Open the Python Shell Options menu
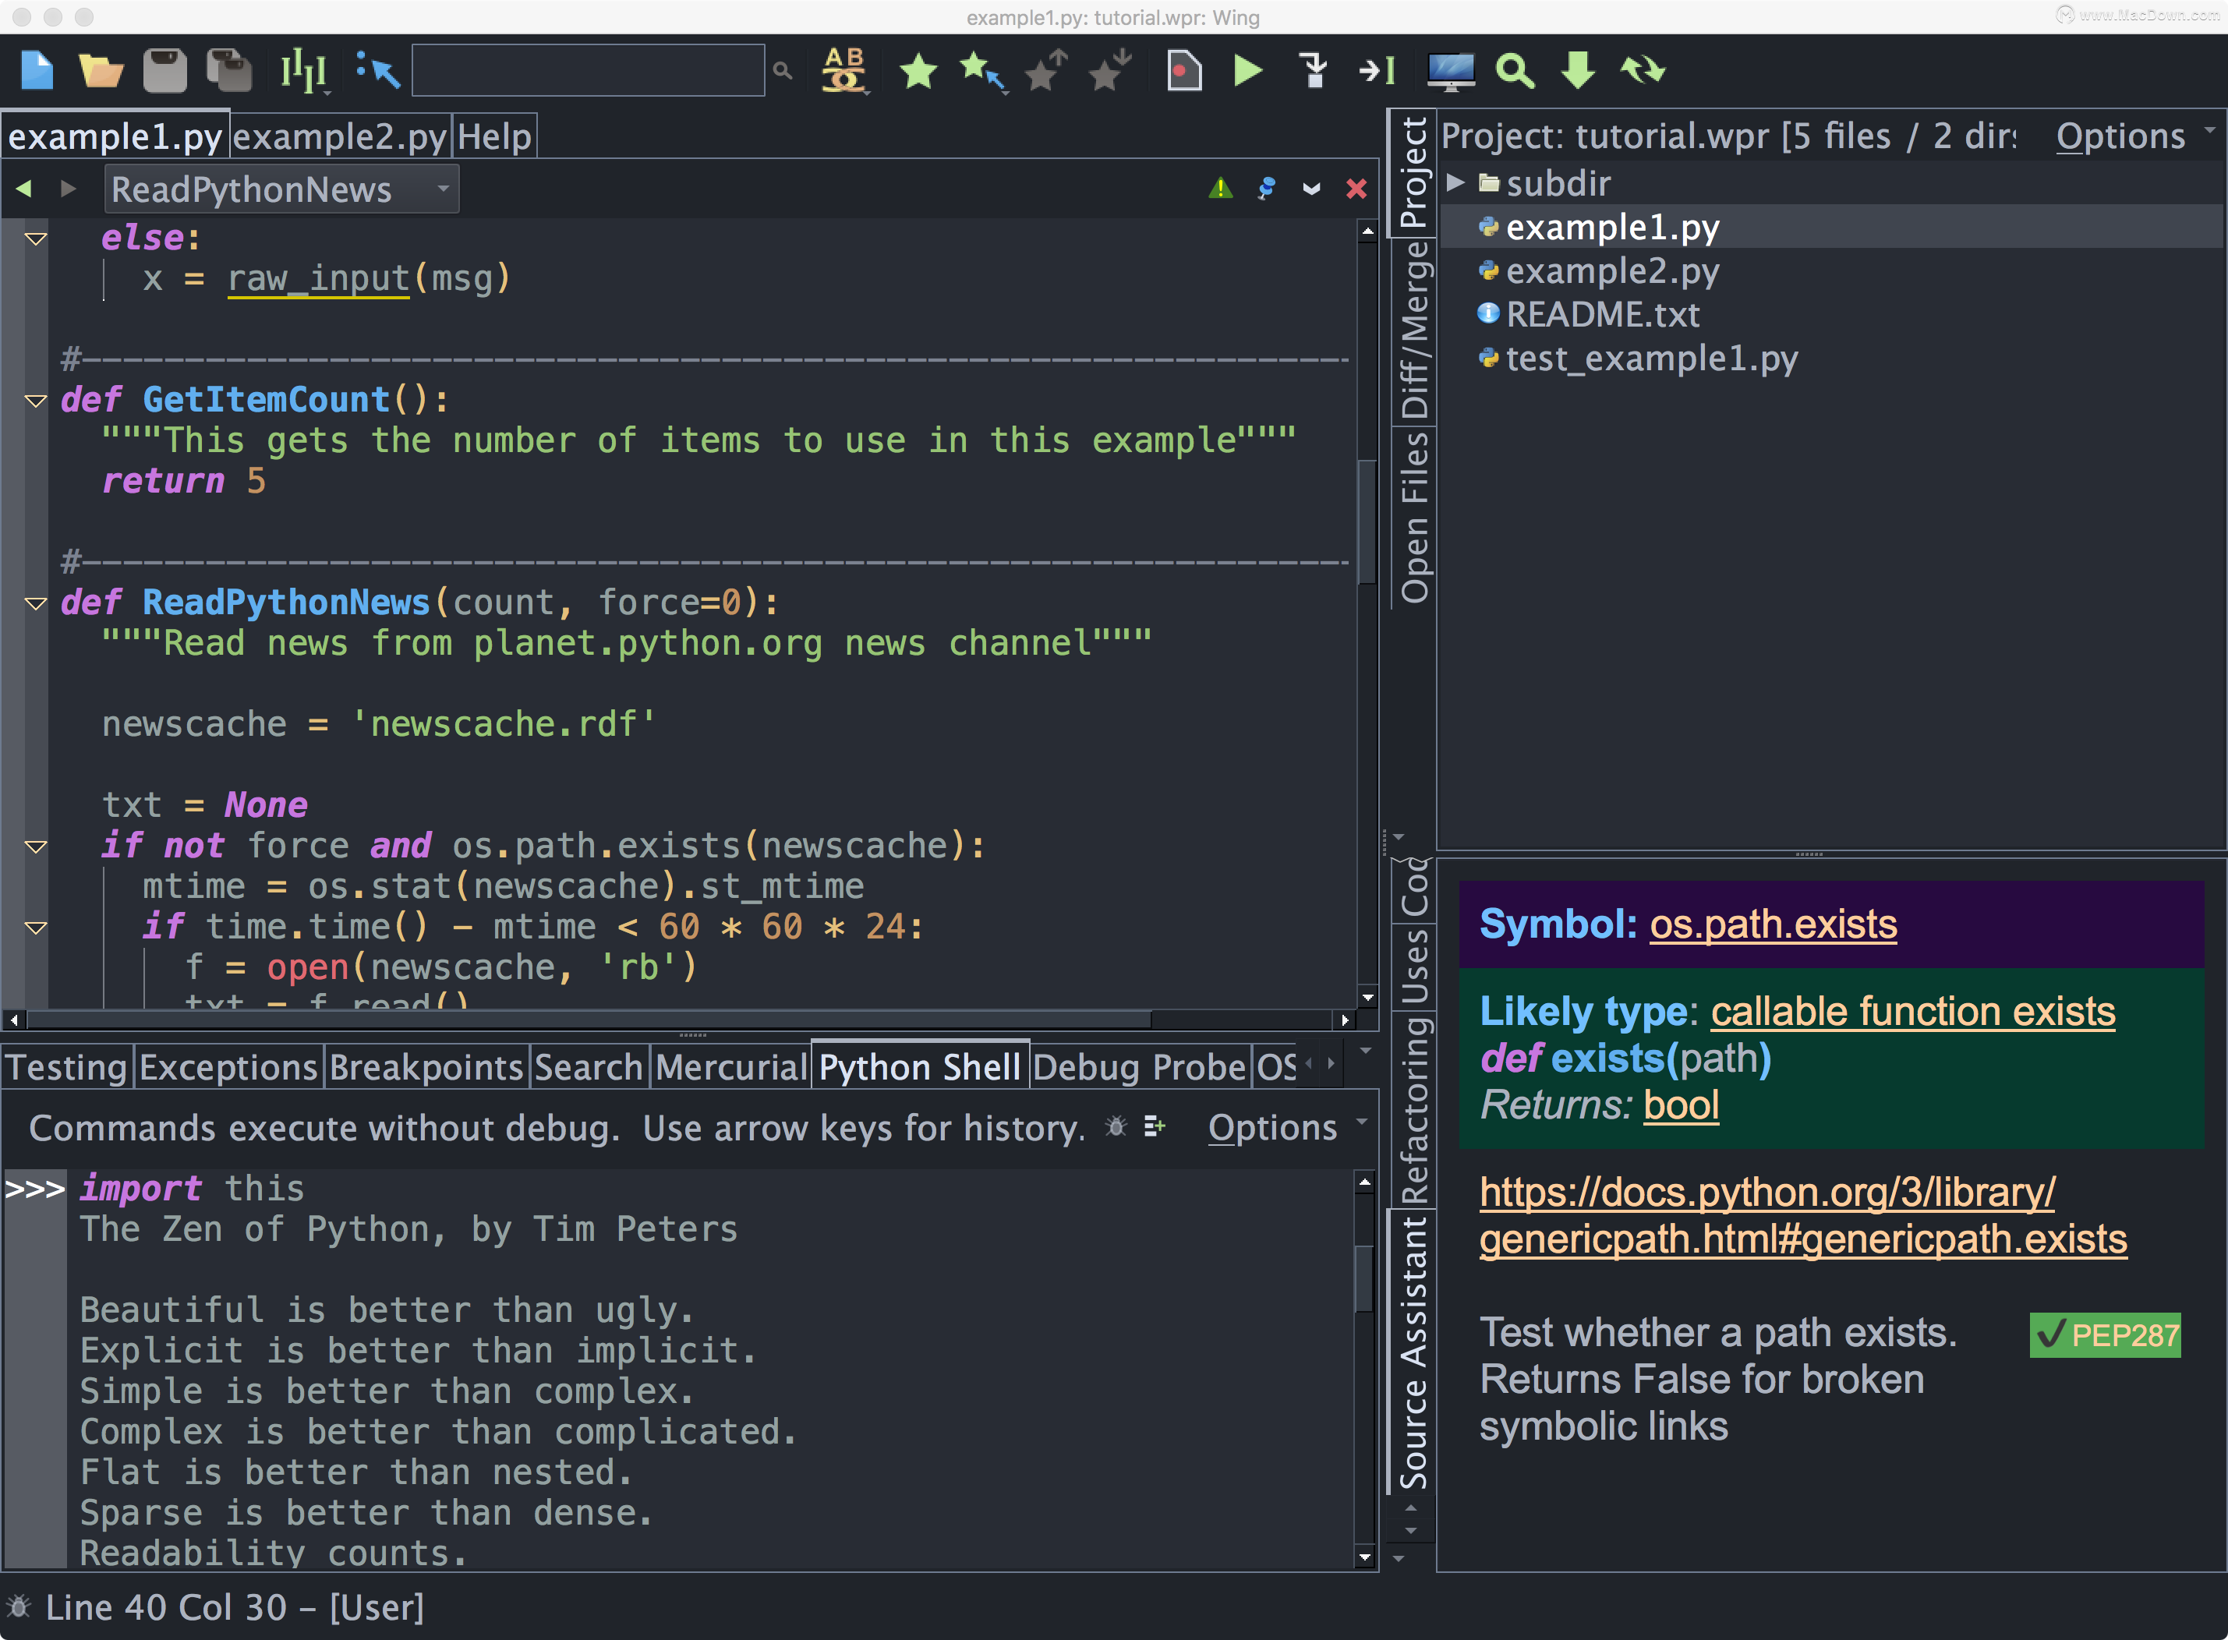 pos(1288,1128)
